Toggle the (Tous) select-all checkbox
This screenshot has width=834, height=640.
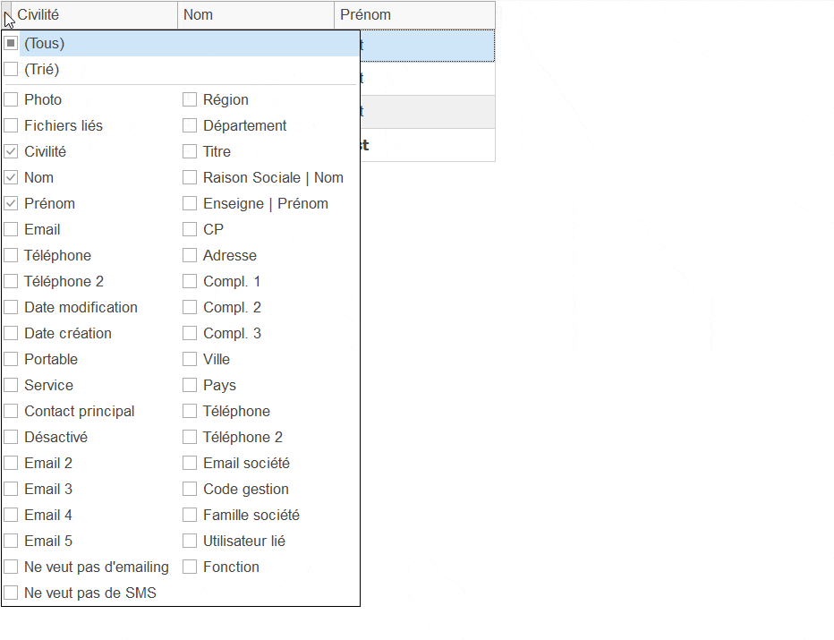(11, 43)
